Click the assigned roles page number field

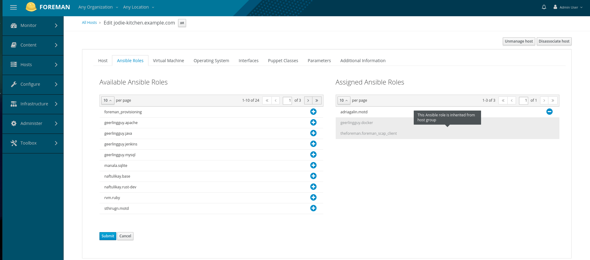pyautogui.click(x=524, y=100)
